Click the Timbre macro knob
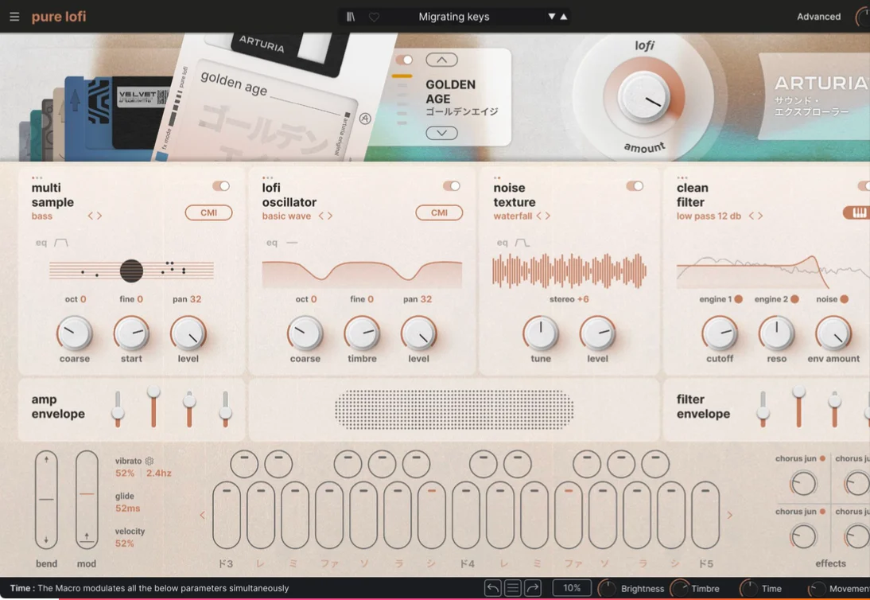The width and height of the screenshot is (870, 600). click(x=679, y=588)
